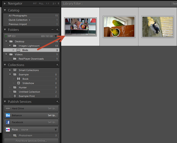Screen dimensions: 177x143
Task: Collapse the Videos folder triangle
Action: pyautogui.click(x=6, y=54)
